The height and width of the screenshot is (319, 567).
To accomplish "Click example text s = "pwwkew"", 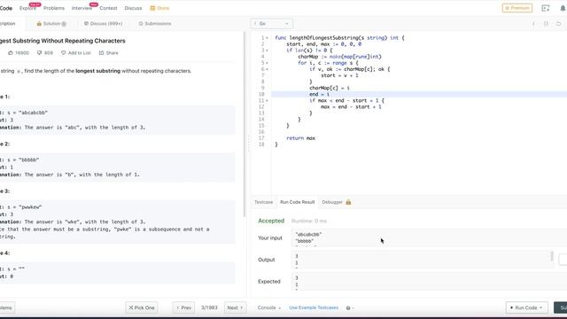I will pos(24,207).
